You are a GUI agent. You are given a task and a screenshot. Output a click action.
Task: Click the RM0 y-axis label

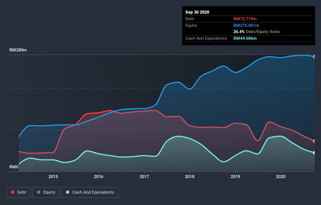coord(14,167)
